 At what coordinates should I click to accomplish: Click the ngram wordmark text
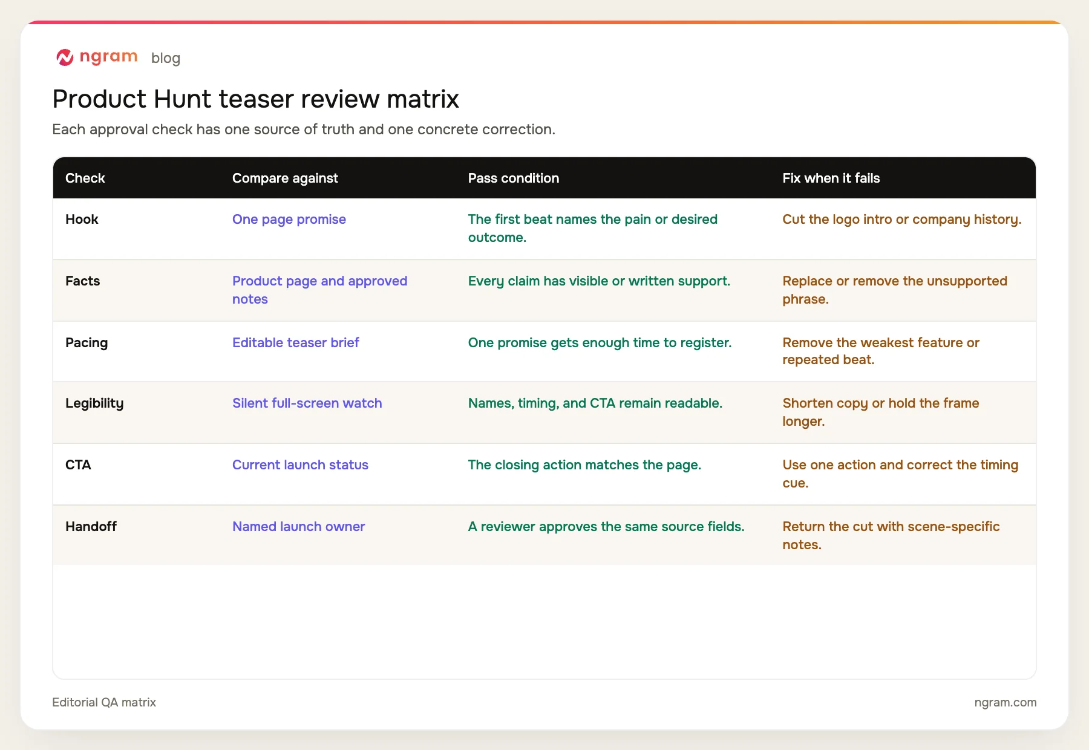click(109, 57)
